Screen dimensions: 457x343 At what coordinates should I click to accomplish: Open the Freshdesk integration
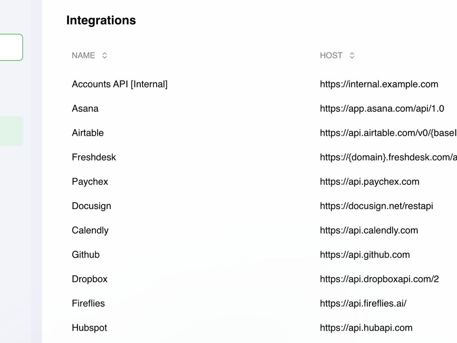tap(94, 157)
